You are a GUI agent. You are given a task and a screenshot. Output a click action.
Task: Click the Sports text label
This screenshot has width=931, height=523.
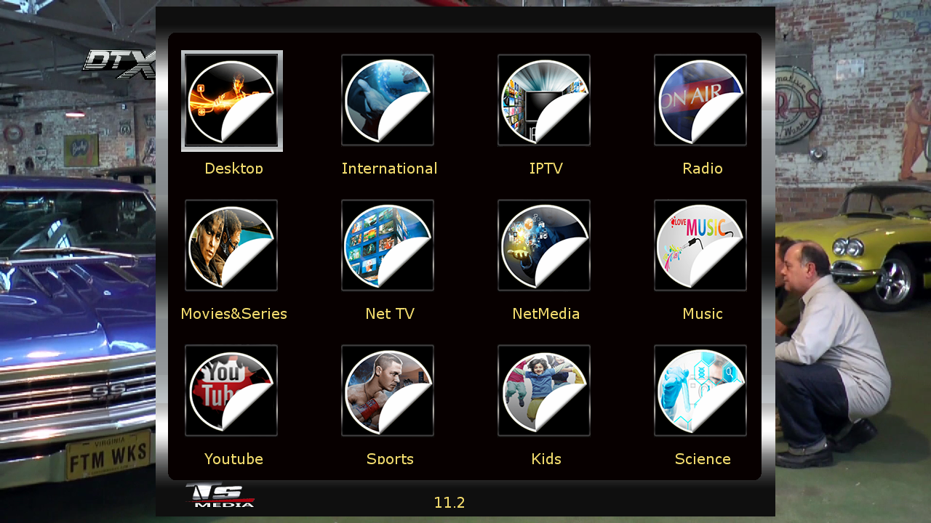click(390, 459)
